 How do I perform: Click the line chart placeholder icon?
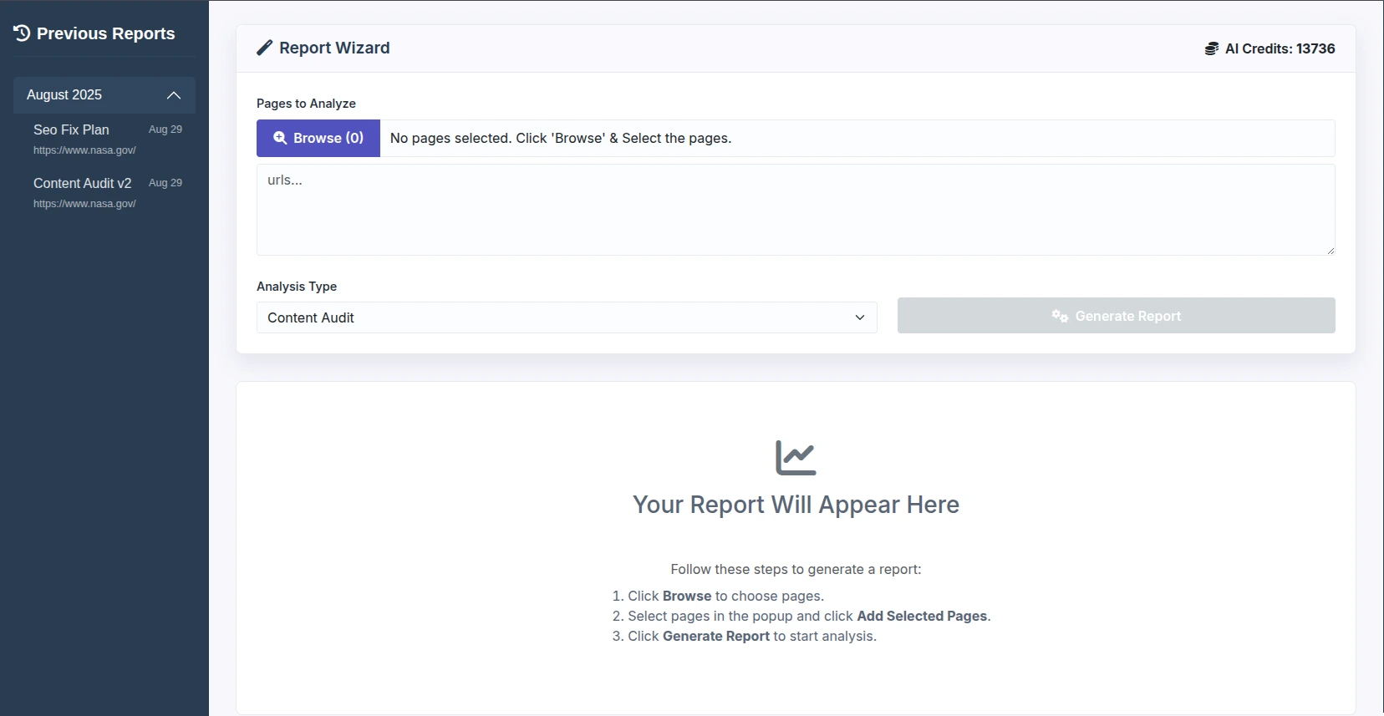coord(796,458)
